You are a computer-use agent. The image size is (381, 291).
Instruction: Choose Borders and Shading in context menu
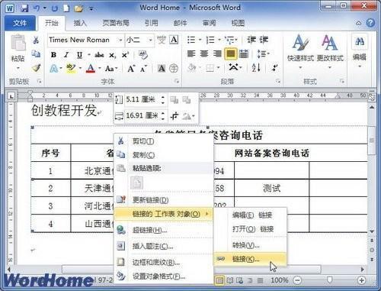coord(164,262)
